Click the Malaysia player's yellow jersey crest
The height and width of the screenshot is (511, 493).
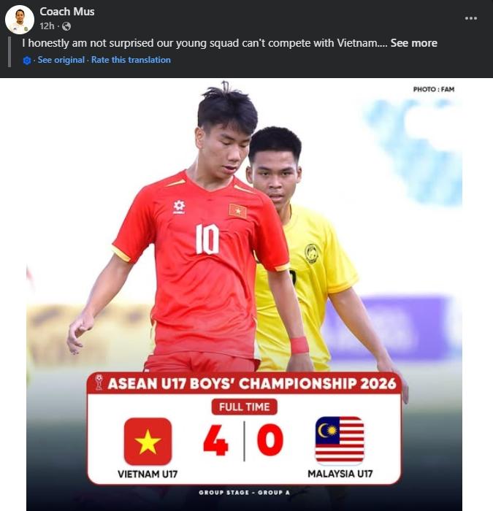pos(312,253)
